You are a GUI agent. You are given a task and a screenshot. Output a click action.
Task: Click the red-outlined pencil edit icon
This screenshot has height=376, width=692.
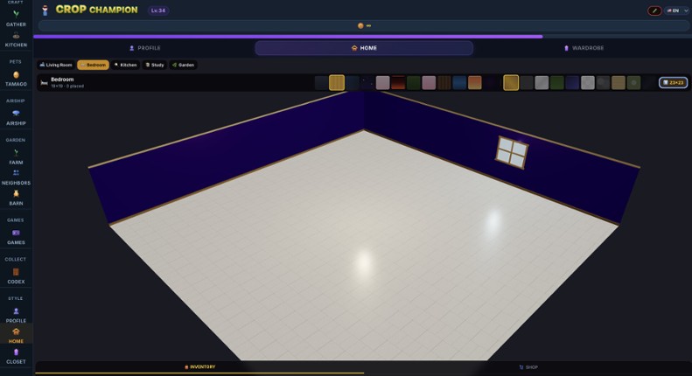tap(654, 10)
